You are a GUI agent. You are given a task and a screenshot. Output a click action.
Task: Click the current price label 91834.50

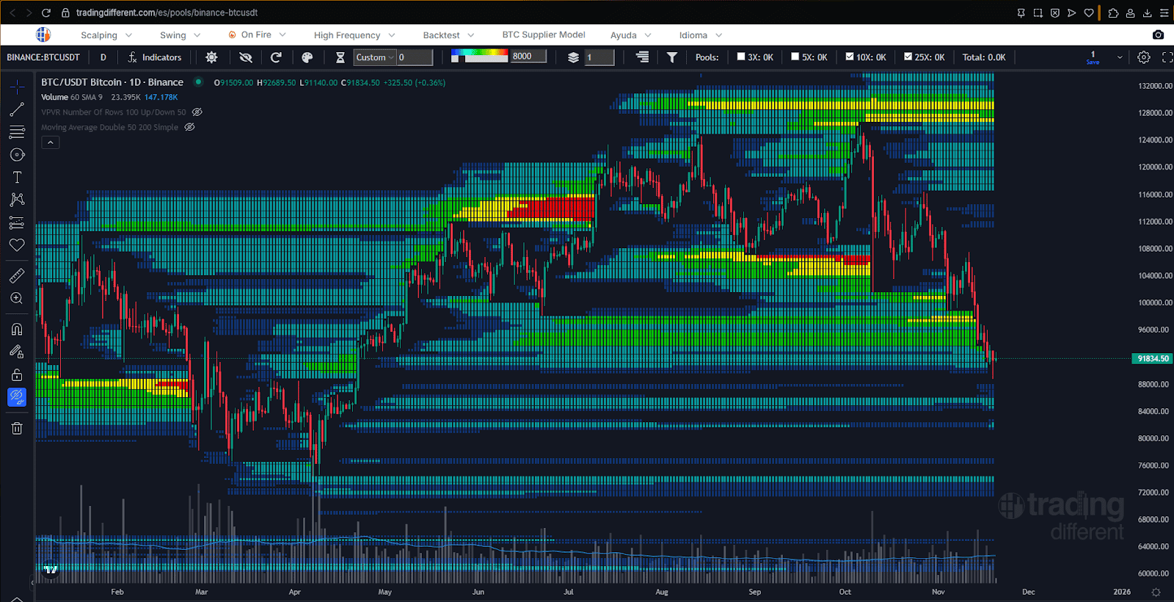1152,358
